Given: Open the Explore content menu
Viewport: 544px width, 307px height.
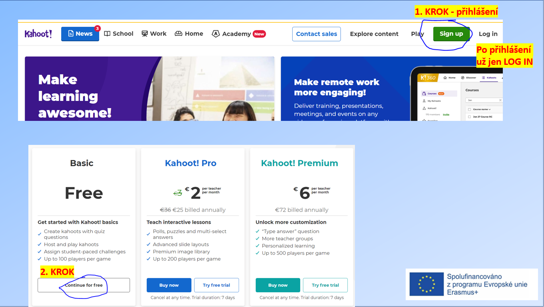Looking at the screenshot, I should tap(374, 34).
